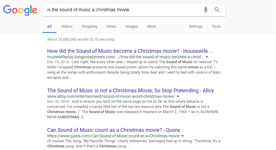Open the Images results tab
This screenshot has height=150, width=276.
tap(131, 26)
